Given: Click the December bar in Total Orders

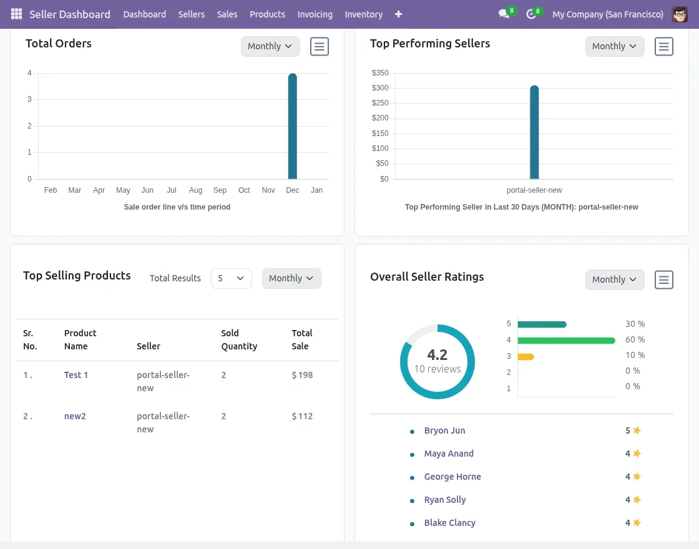Looking at the screenshot, I should (x=292, y=125).
